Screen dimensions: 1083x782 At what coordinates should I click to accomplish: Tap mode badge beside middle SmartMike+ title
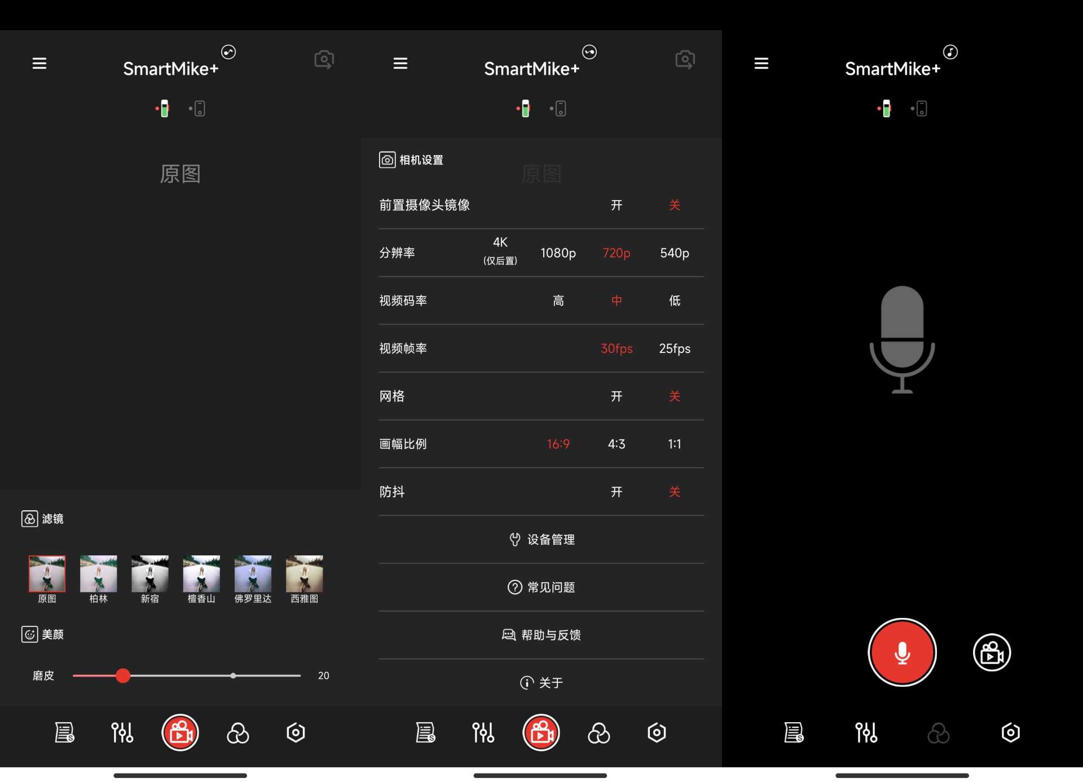tap(589, 52)
